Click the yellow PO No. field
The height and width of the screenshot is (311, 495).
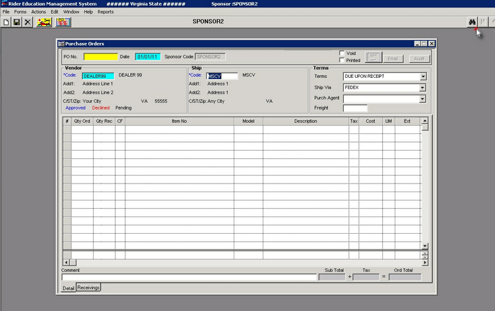[100, 57]
